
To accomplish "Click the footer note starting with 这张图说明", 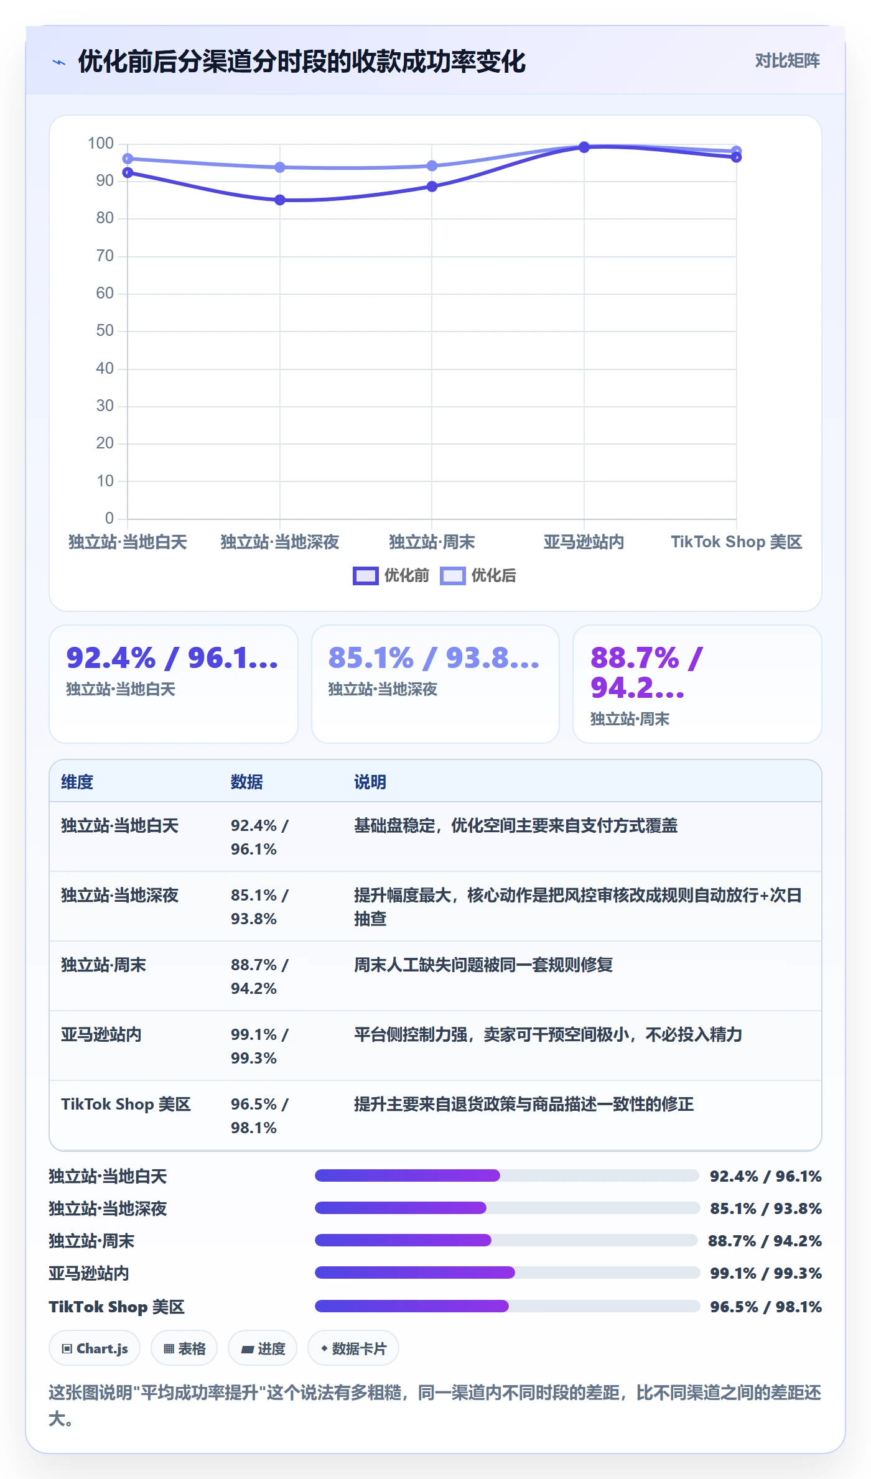I will 435,1405.
